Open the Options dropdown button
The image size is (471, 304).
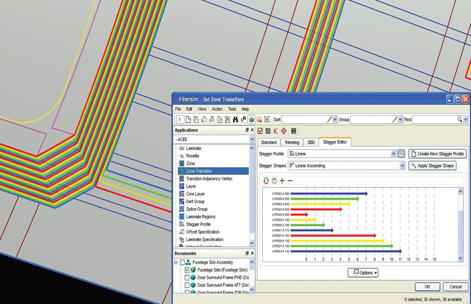[363, 273]
